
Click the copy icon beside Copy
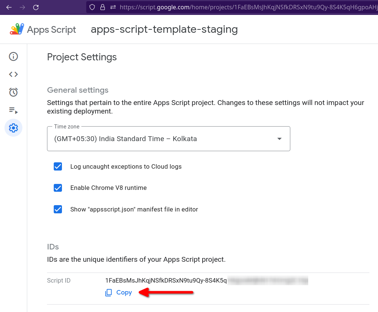(x=109, y=293)
